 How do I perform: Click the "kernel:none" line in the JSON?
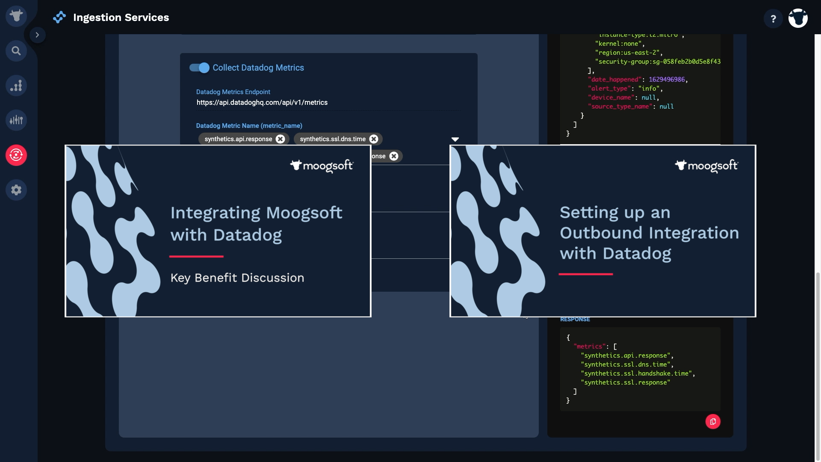coord(620,44)
